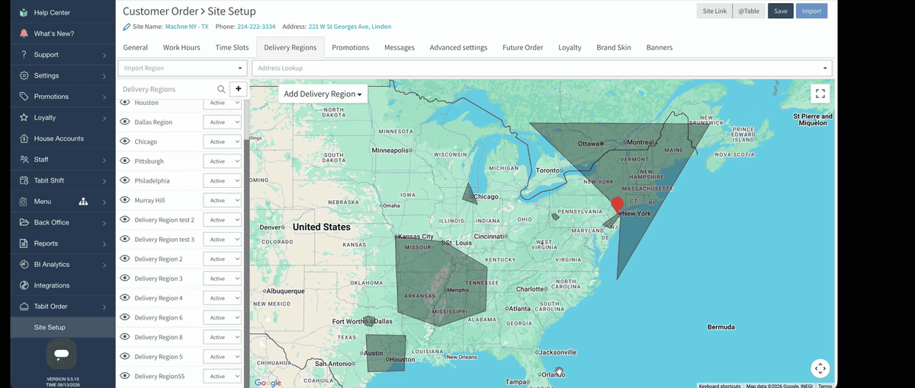Image resolution: width=915 pixels, height=388 pixels.
Task: Open the Add Delivery Region dropdown
Action: 323,94
